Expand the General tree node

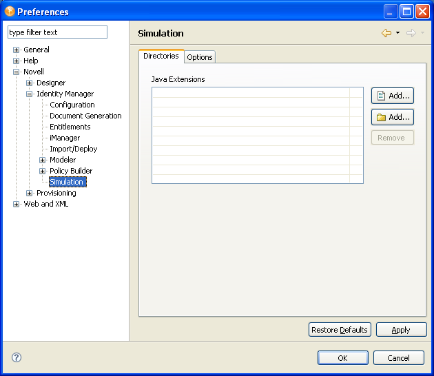pyautogui.click(x=16, y=50)
